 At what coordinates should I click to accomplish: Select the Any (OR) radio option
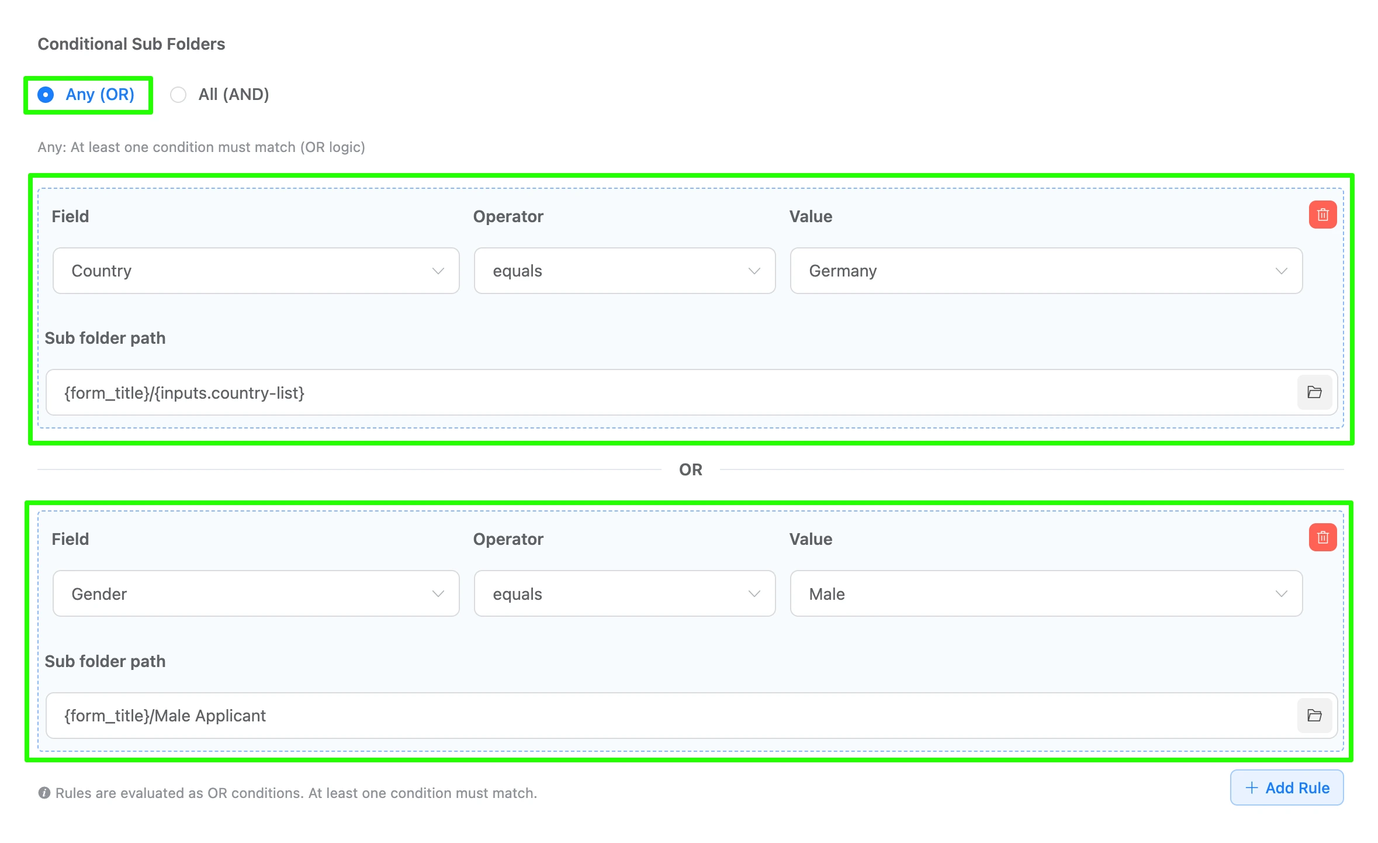click(46, 95)
